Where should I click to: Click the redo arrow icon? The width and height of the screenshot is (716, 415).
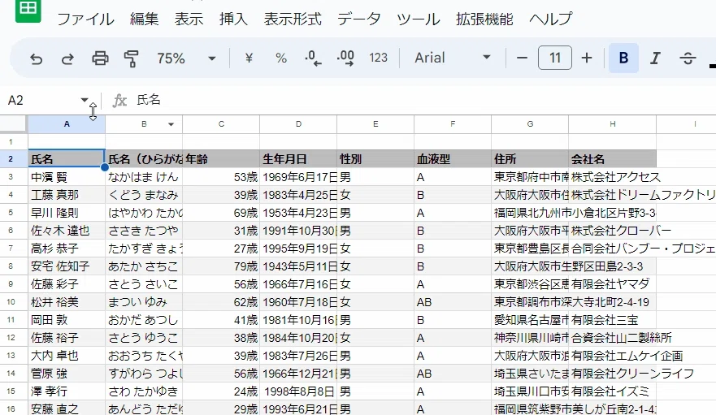pos(67,58)
